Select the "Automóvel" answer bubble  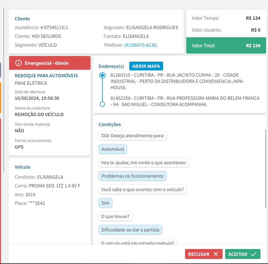[x=113, y=149]
